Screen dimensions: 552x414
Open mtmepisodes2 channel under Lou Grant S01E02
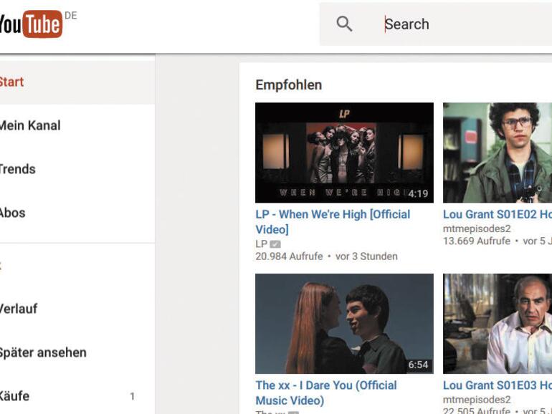477,228
